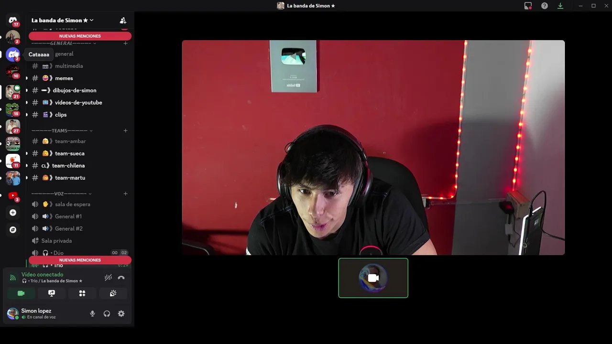Viewport: 612px width, 344px height.
Task: Open the server icon with badge 10
Action: pos(13,72)
